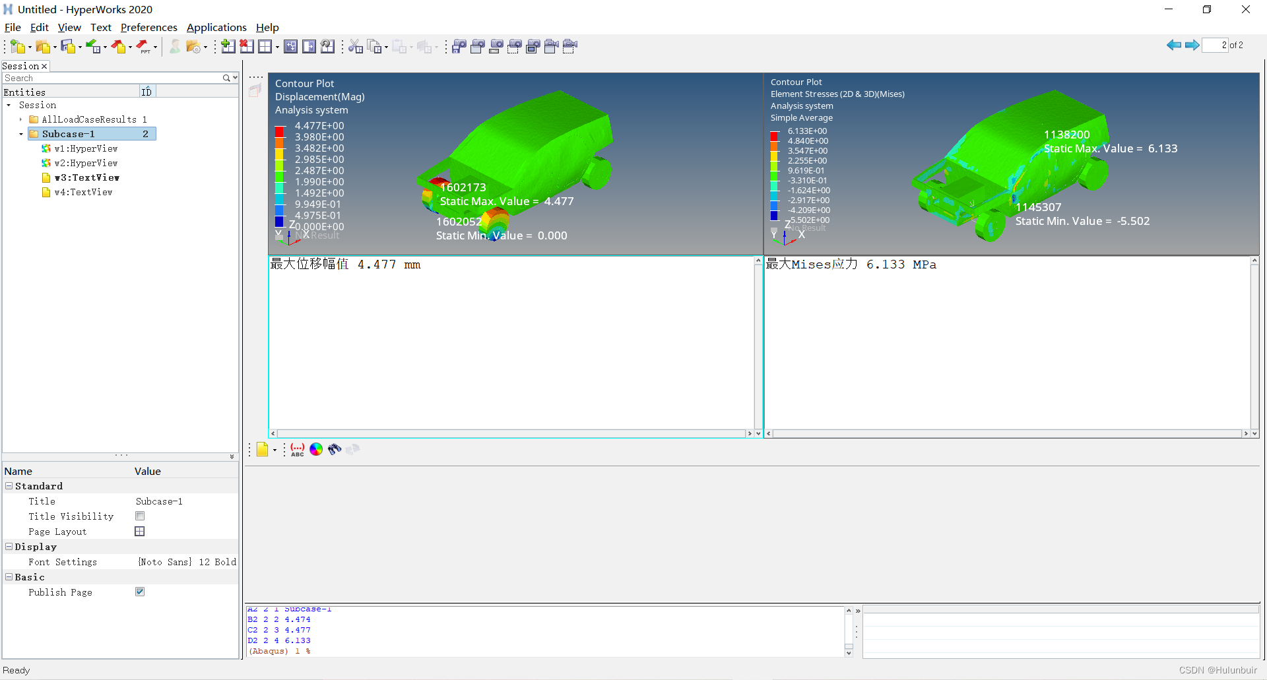Click the Page Window Layout grid icon
Image resolution: width=1267 pixels, height=680 pixels.
click(265, 46)
